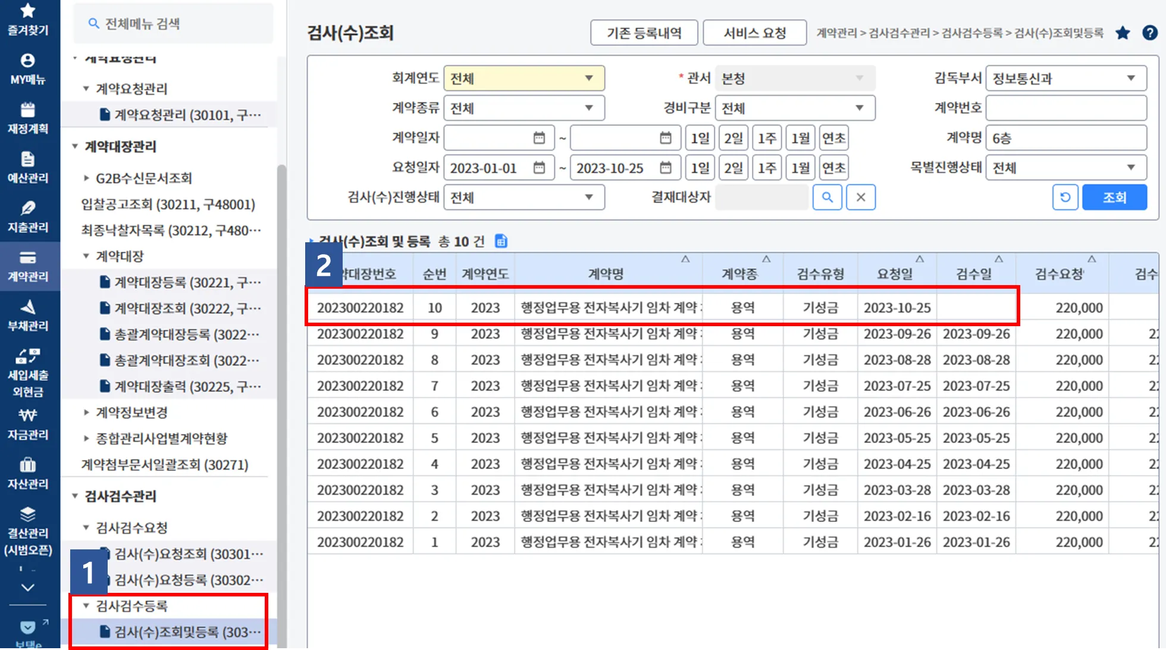Open the 회계연도 dropdown
1166x650 pixels.
pyautogui.click(x=524, y=79)
